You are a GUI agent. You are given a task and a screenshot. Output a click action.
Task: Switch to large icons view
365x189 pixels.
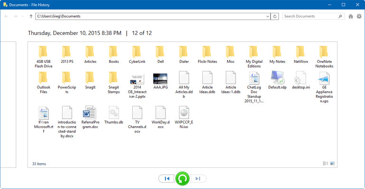332,163
